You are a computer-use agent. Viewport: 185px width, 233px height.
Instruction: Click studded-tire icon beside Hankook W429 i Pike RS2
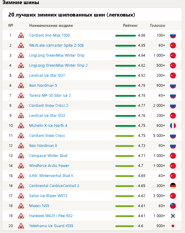click(21, 216)
